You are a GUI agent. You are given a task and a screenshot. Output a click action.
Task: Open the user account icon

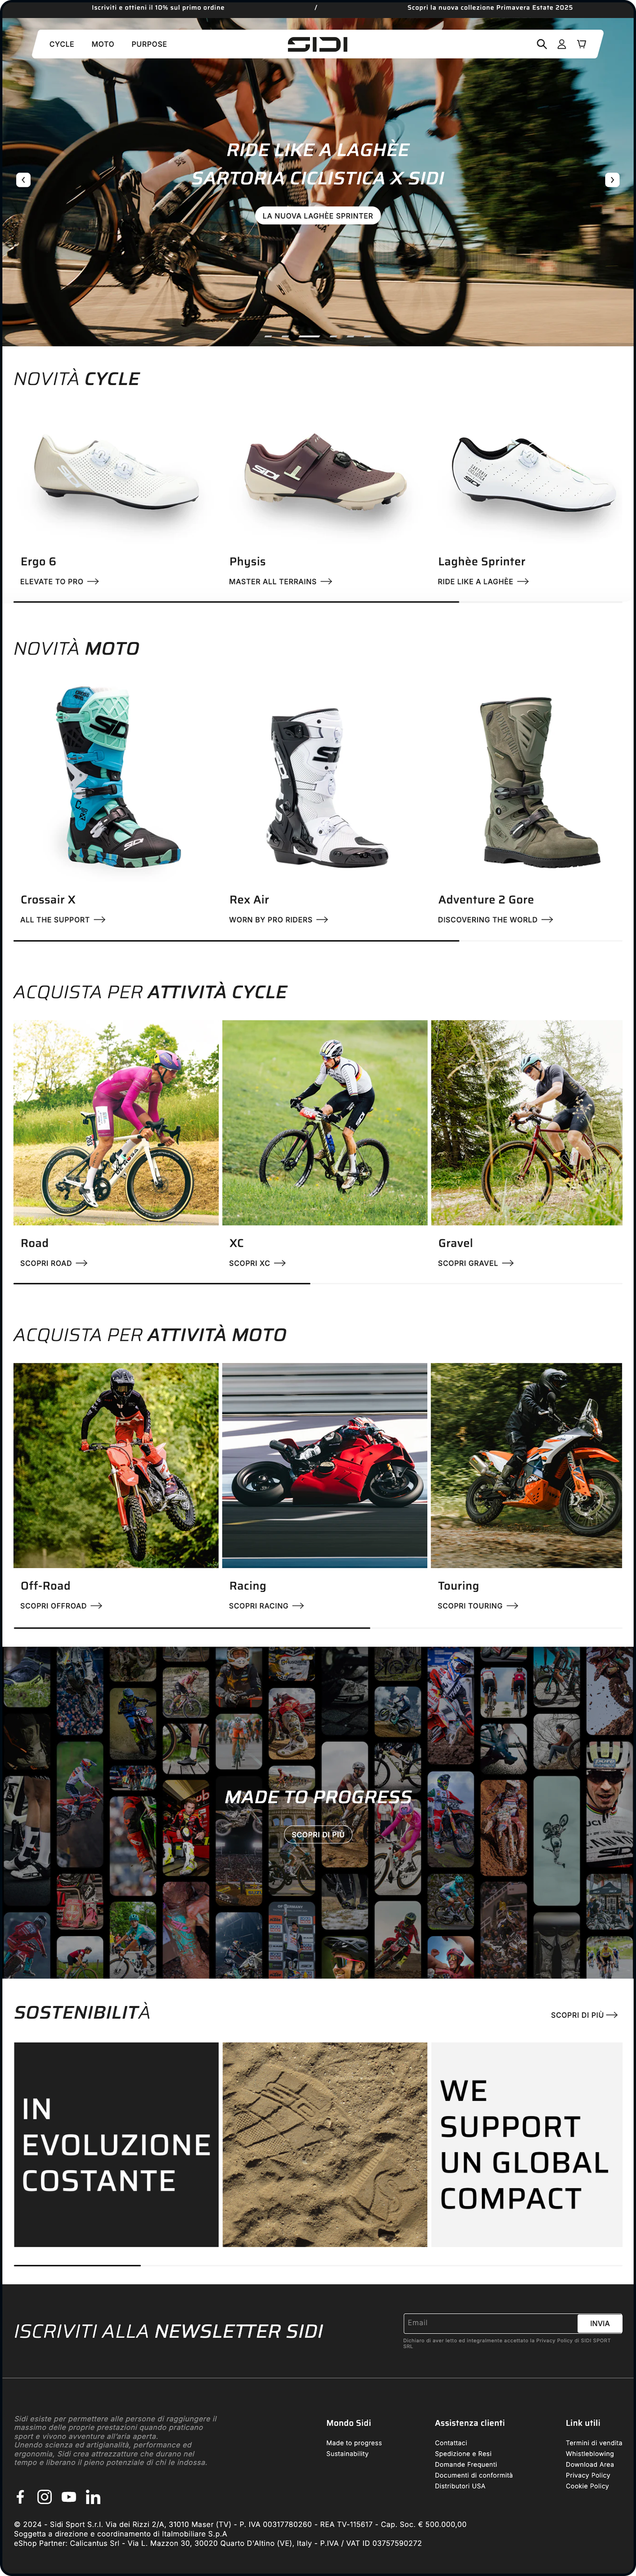(561, 44)
